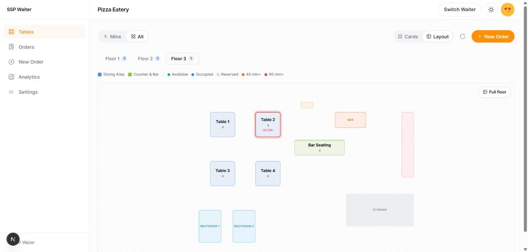
Task: Select Table 4 on the floor plan
Action: (x=268, y=174)
